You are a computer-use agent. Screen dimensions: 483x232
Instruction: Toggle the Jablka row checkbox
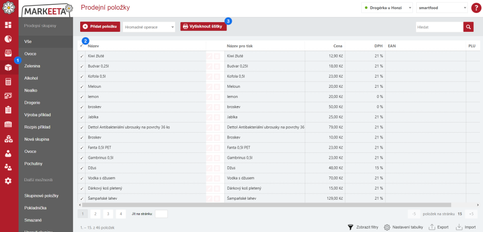point(82,117)
